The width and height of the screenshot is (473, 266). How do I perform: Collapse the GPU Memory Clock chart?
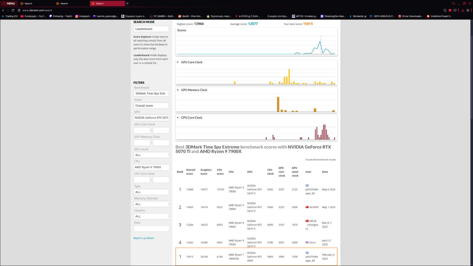click(x=178, y=90)
